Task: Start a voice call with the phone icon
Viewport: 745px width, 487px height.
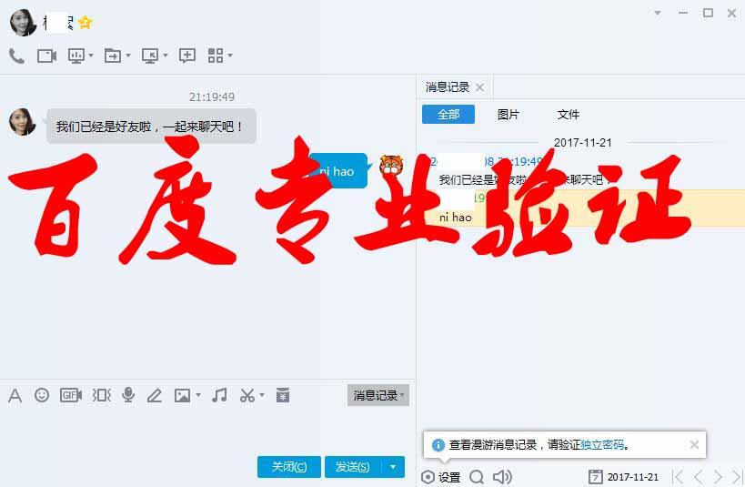Action: point(16,56)
